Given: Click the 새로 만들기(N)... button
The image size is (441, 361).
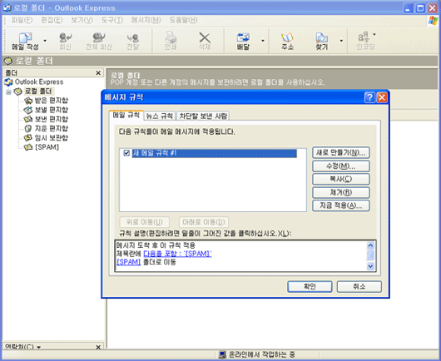Looking at the screenshot, I should tap(341, 153).
